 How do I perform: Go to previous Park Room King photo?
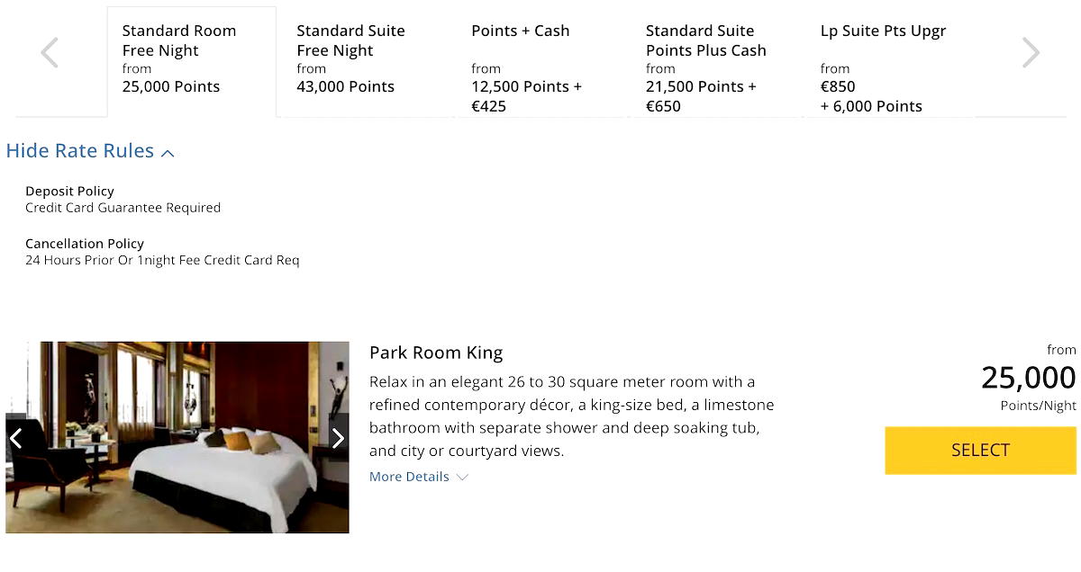(x=15, y=438)
